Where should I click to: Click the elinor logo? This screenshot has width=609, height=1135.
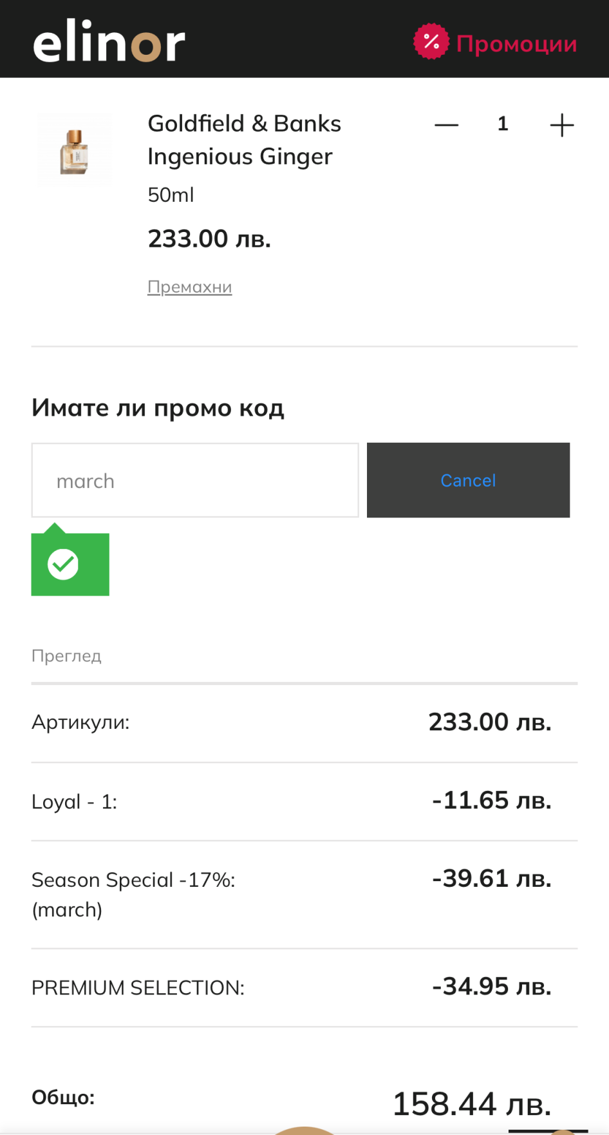coord(109,43)
